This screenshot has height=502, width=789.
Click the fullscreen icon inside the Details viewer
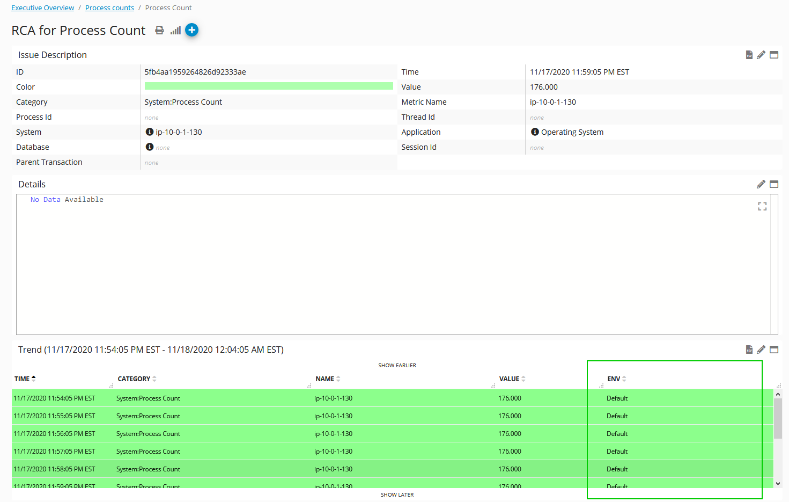tap(762, 206)
